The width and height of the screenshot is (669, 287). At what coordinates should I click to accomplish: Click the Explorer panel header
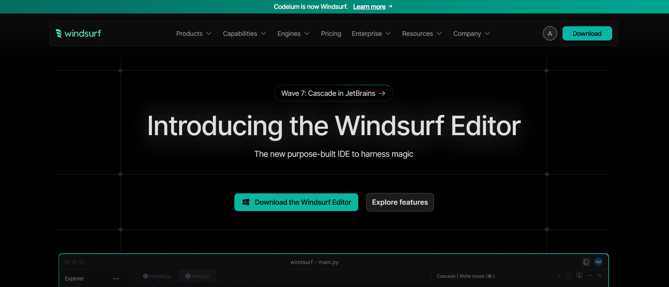click(75, 279)
